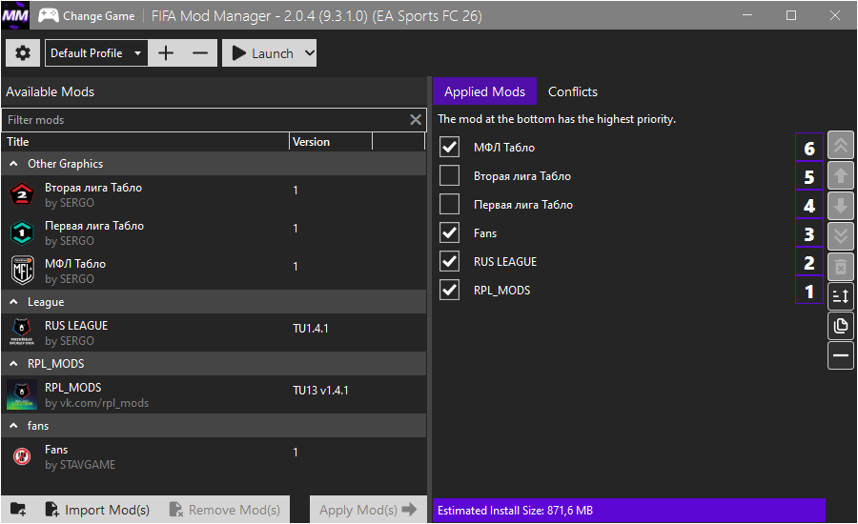Click the remove profile minus icon
The height and width of the screenshot is (524, 858).
pyautogui.click(x=199, y=53)
